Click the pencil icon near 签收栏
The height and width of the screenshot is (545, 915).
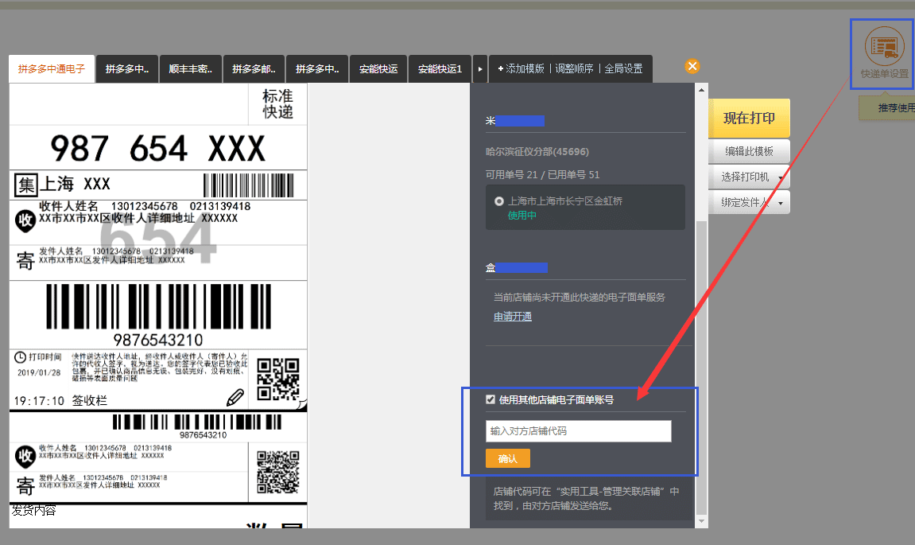[235, 398]
